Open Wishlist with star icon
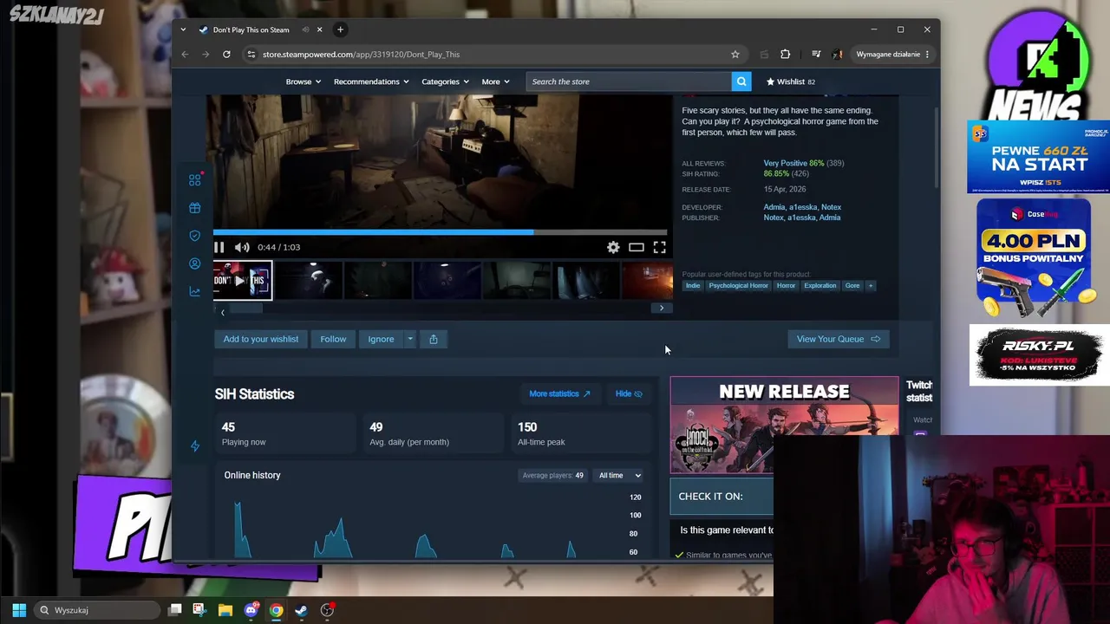This screenshot has height=624, width=1110. click(x=790, y=81)
